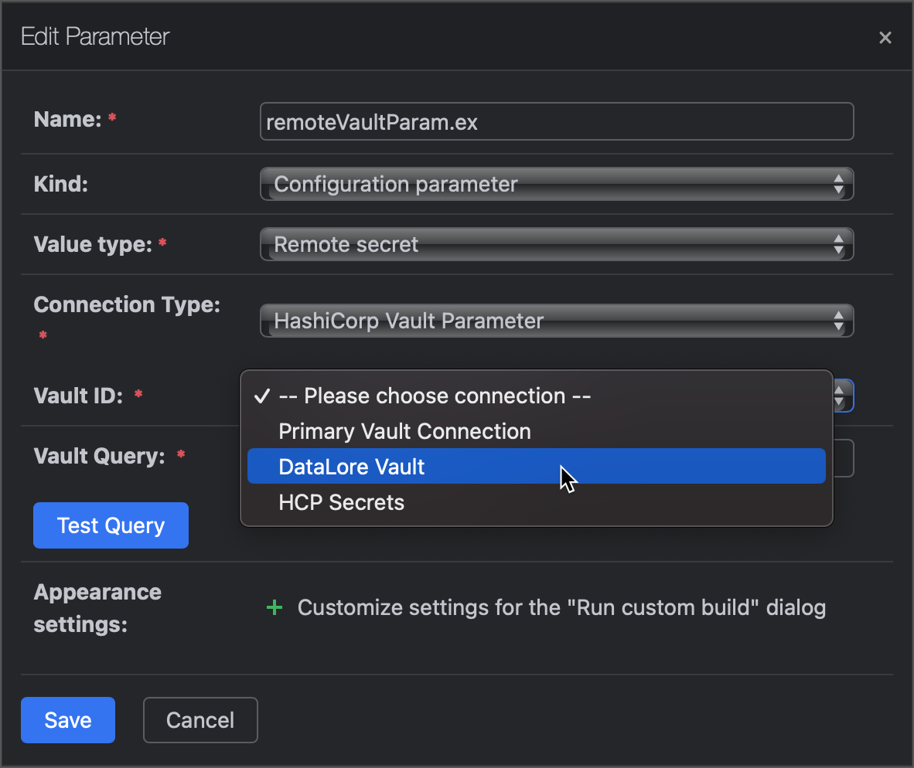The image size is (914, 768).
Task: Click the Vault ID dropdown stepper arrows
Action: [839, 396]
